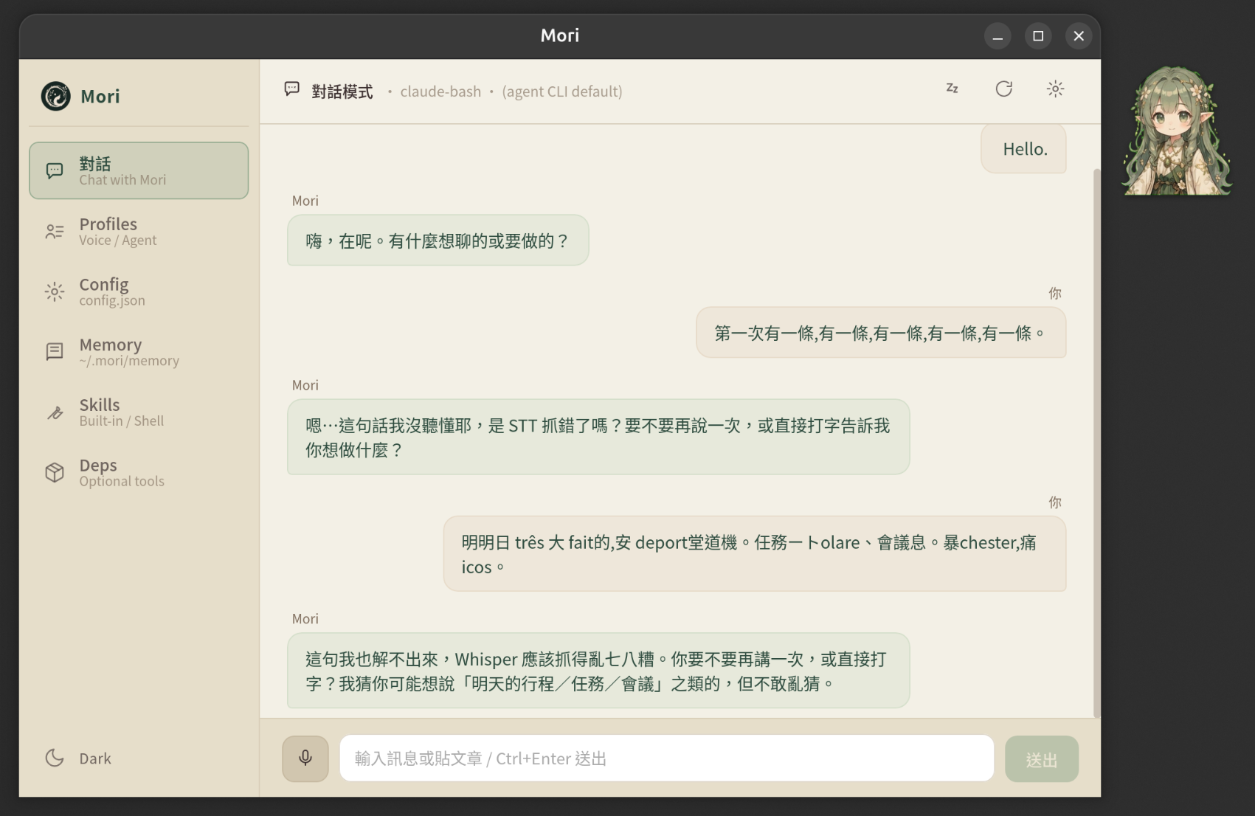
Task: Close the Mori window
Action: pyautogui.click(x=1079, y=35)
